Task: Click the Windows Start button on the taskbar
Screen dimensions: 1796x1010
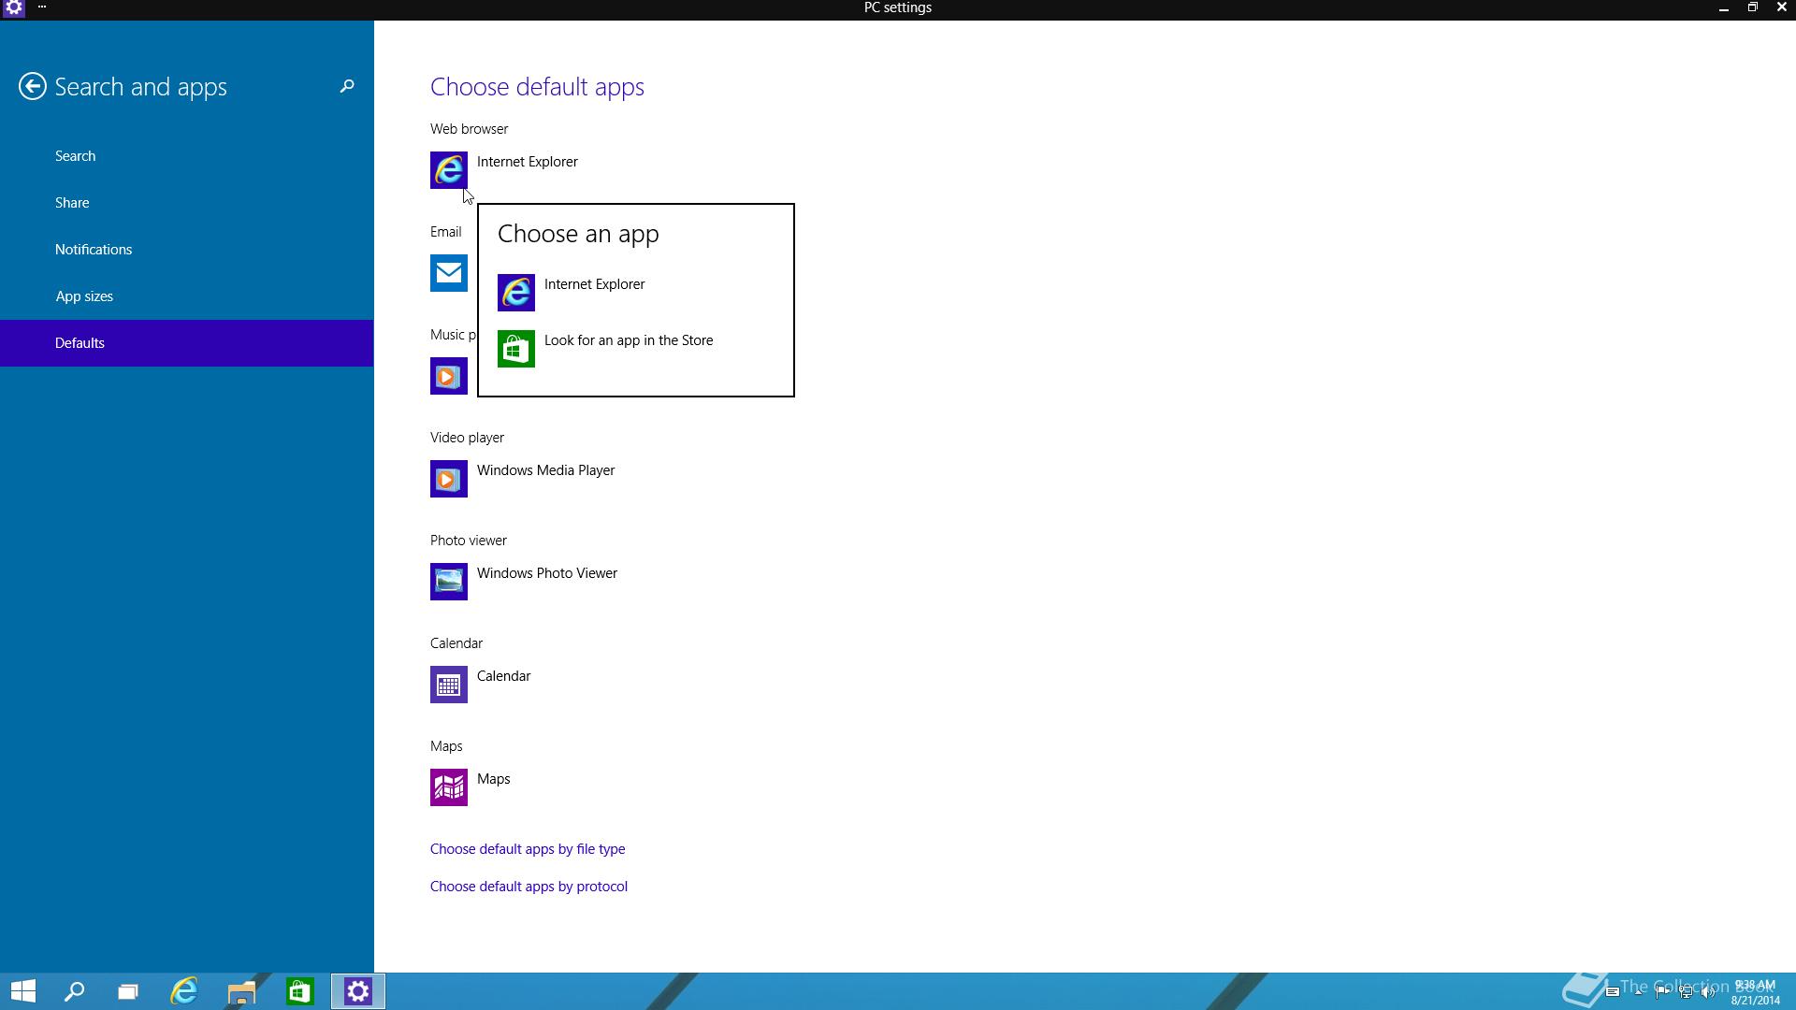Action: (23, 991)
